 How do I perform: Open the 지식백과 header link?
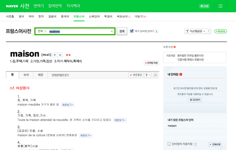73,6
